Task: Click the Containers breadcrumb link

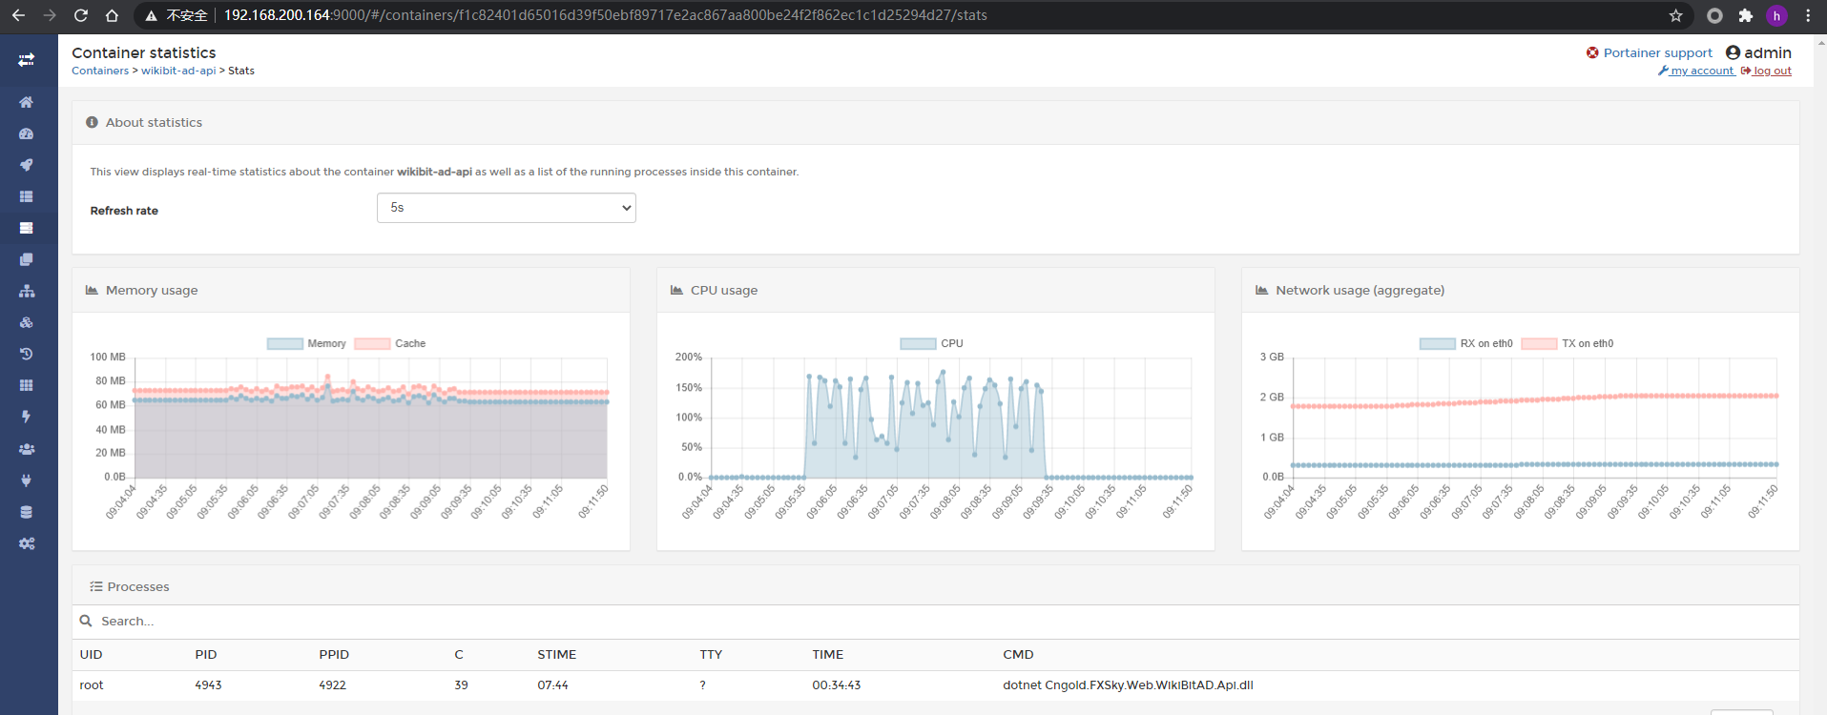Action: 100,71
